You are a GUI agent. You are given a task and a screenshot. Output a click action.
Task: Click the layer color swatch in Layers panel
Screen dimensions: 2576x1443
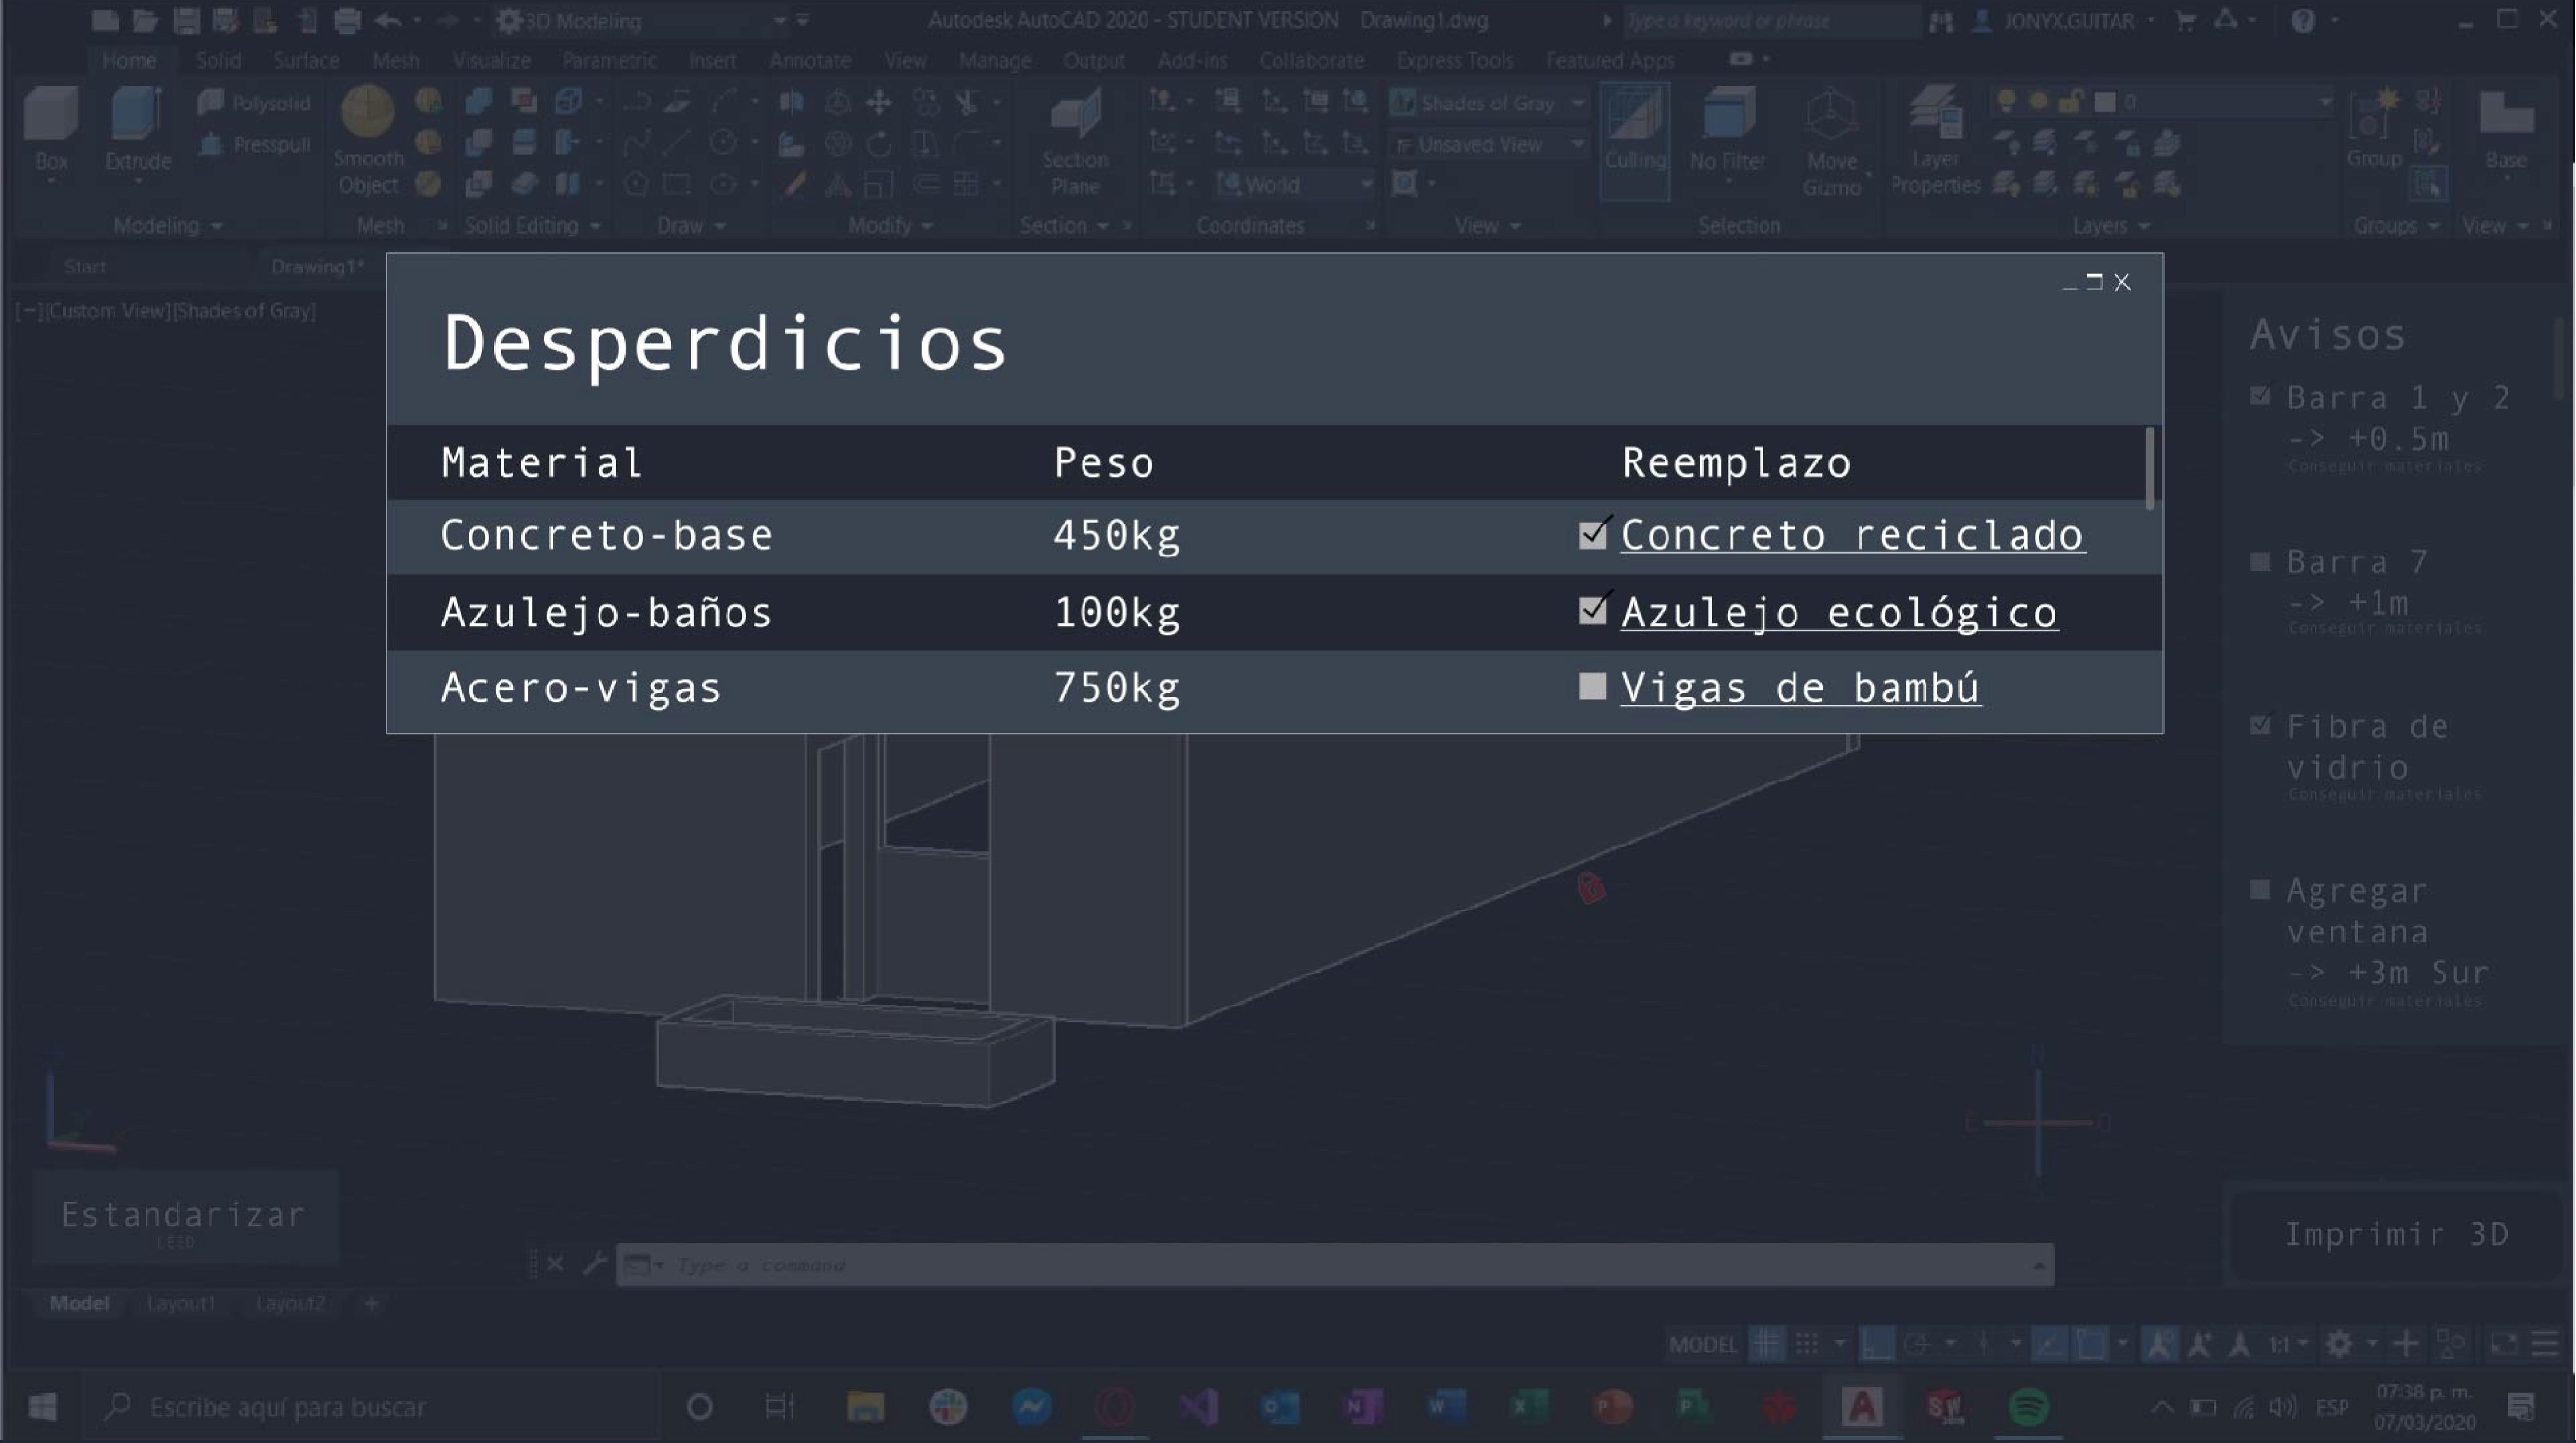[x=2105, y=102]
